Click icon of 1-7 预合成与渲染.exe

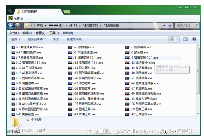click(13, 58)
